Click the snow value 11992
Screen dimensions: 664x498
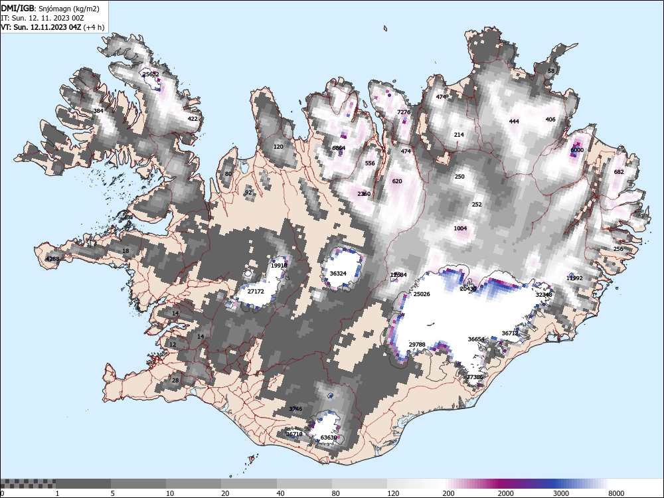pos(574,278)
